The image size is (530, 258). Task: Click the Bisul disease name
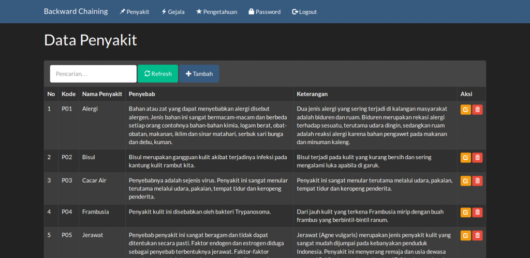(x=89, y=157)
